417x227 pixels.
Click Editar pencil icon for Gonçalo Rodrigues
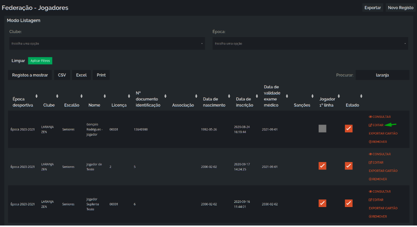[x=370, y=125]
